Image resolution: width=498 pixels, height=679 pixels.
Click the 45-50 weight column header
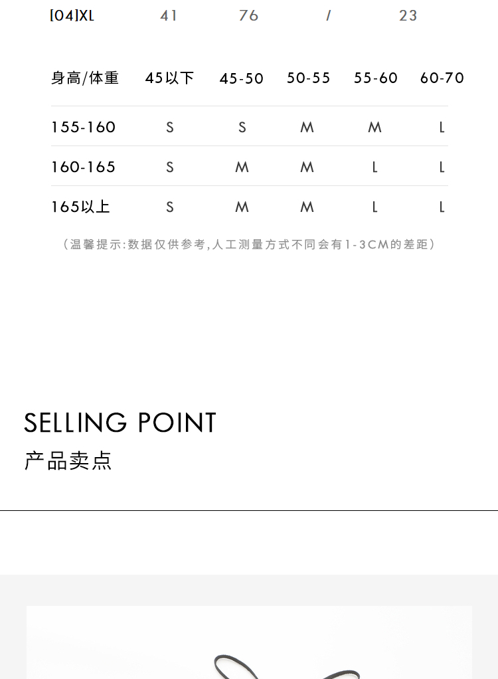pos(242,78)
